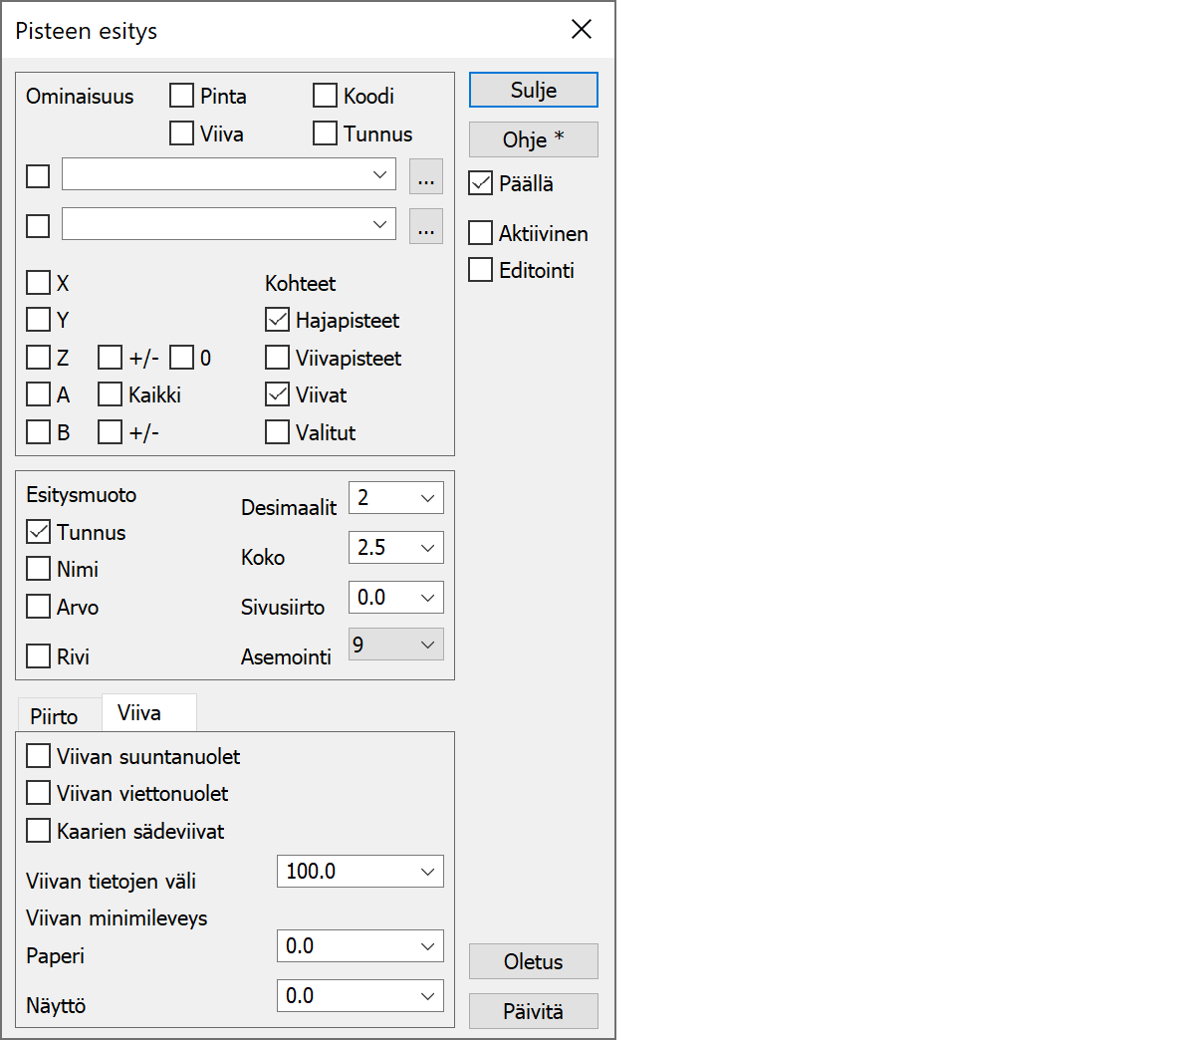Click the first browse (...) button

click(x=426, y=176)
